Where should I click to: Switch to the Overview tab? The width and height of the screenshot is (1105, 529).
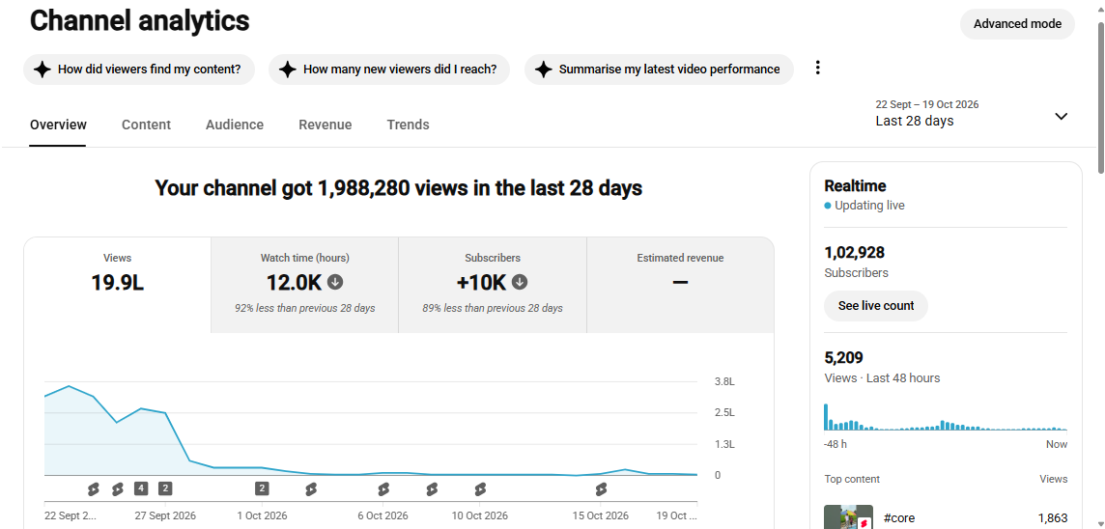pos(58,125)
